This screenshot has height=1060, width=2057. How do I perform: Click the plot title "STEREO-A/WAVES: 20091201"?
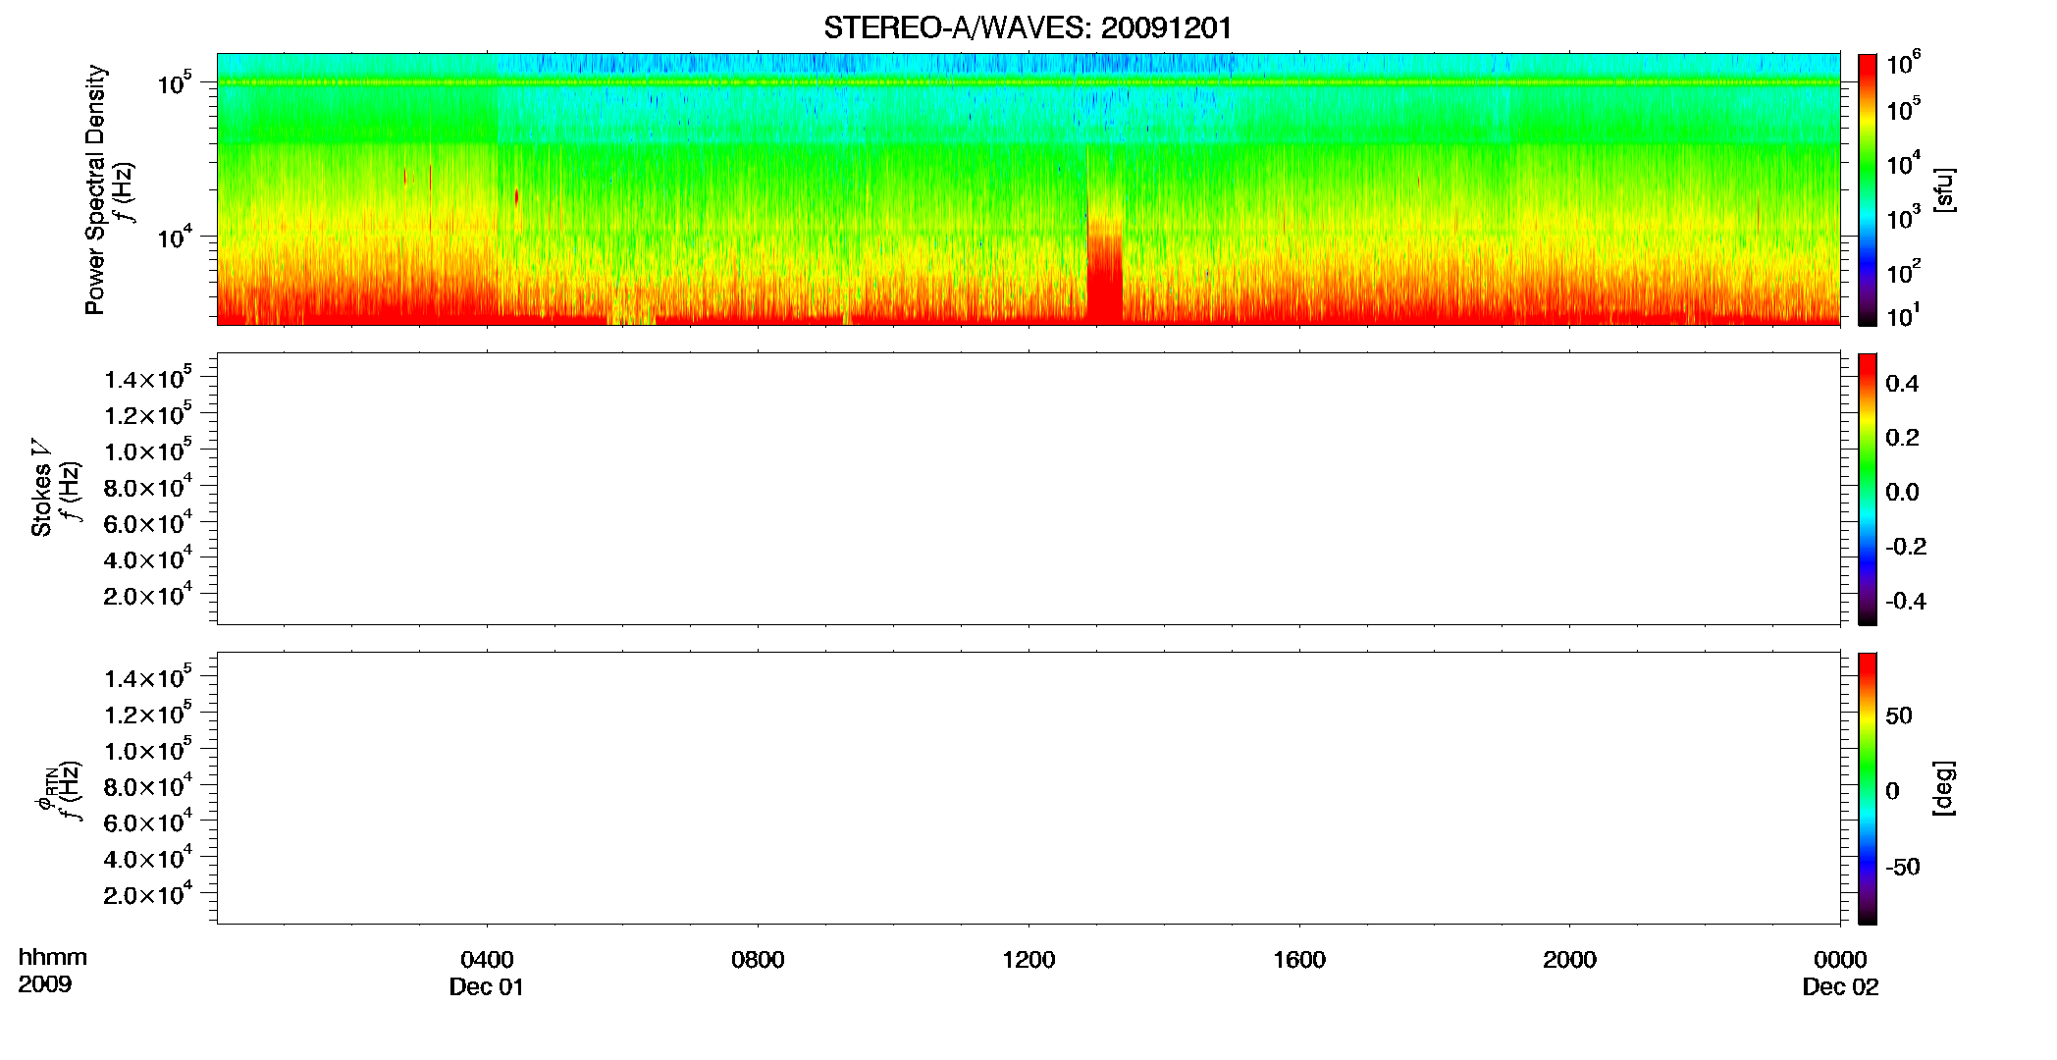(x=1028, y=27)
